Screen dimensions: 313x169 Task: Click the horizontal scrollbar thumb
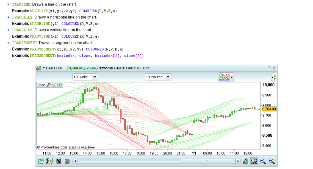[207, 161]
